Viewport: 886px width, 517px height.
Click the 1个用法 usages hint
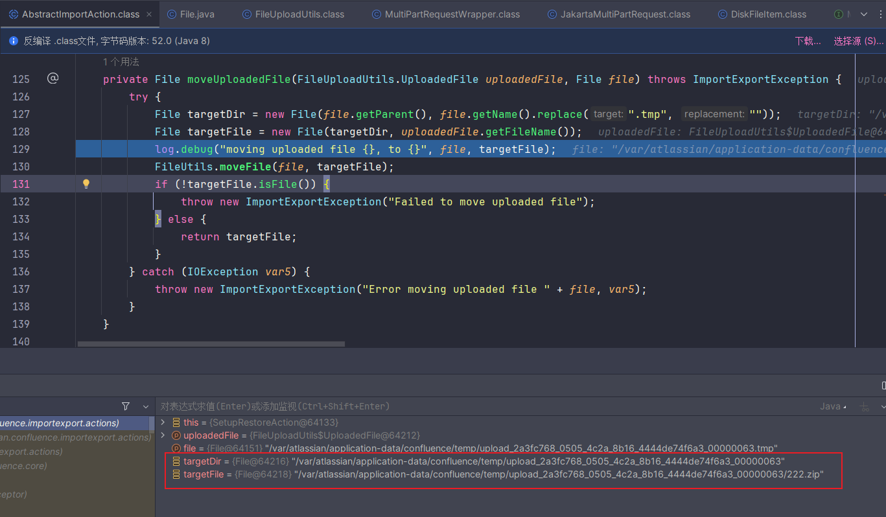coord(121,62)
